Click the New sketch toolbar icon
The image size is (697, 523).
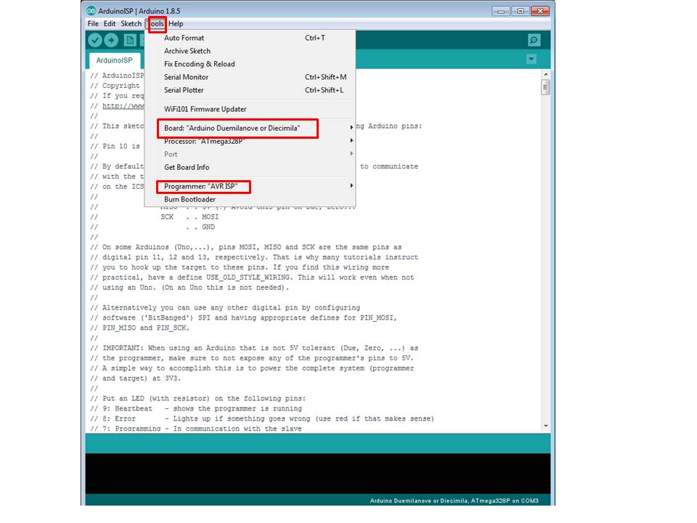pos(130,41)
